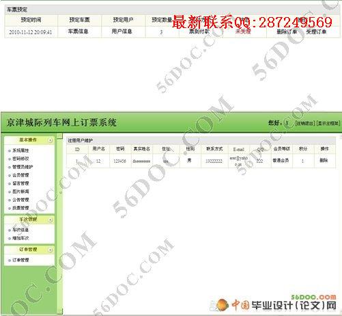The image size is (342, 316).
Task: Open 管理员维护 in the sidebar
Action: [x=23, y=167]
